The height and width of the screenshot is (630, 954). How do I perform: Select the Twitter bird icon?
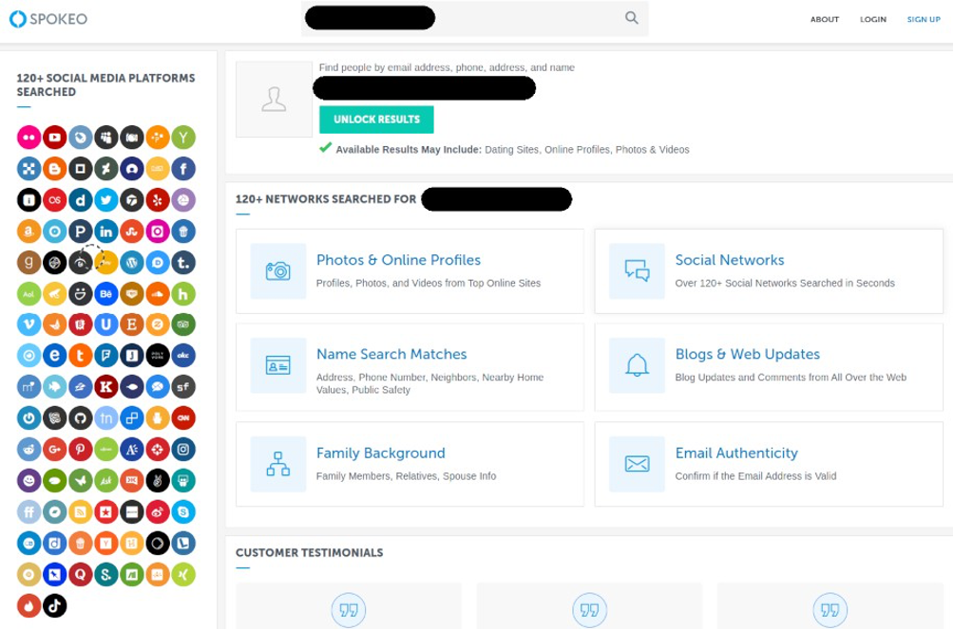point(106,200)
